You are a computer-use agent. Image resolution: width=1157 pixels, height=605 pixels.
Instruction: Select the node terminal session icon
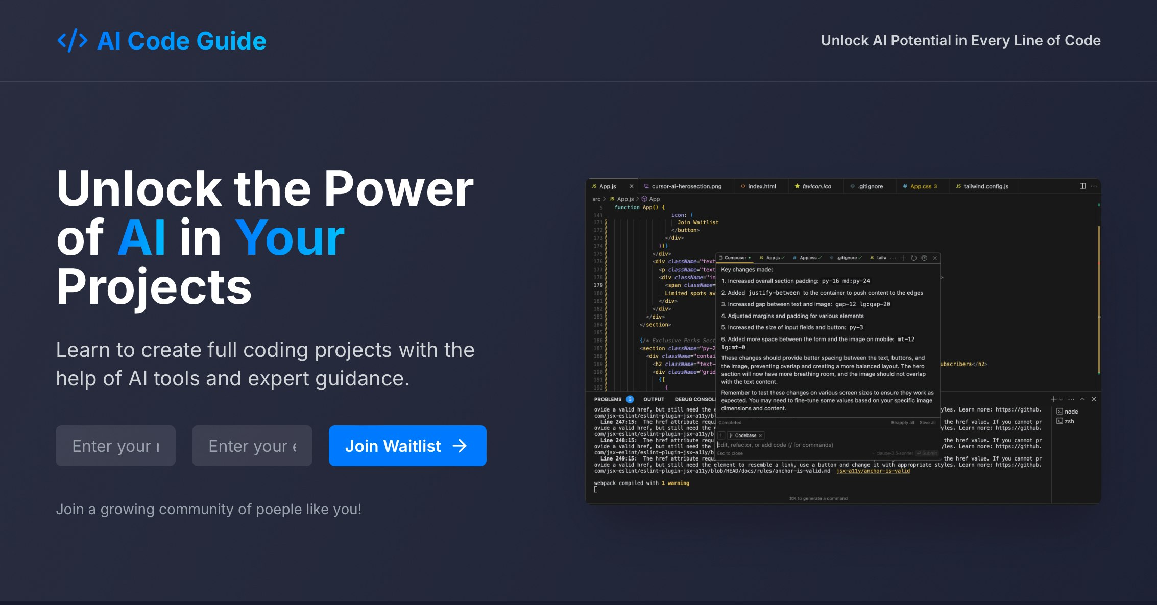click(x=1060, y=412)
